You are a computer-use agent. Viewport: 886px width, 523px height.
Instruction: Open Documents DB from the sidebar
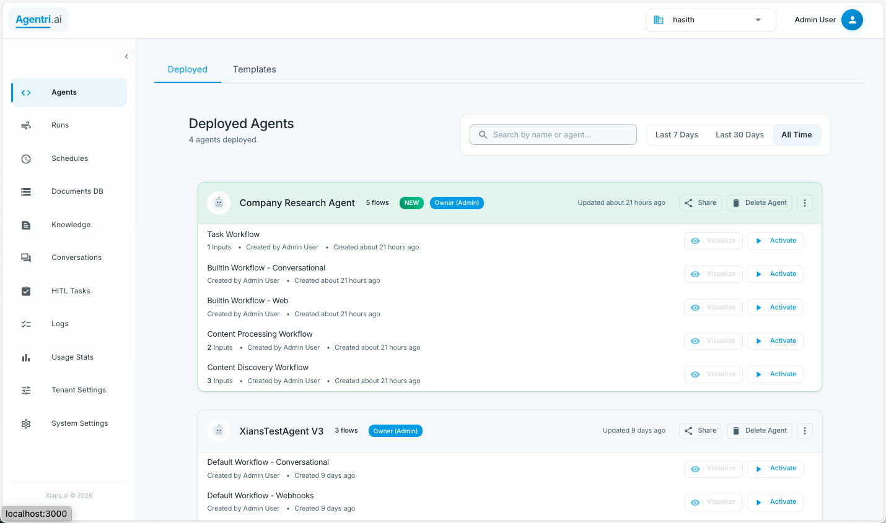[77, 191]
